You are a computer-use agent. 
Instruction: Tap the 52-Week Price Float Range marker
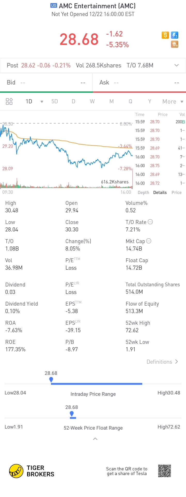(x=72, y=414)
